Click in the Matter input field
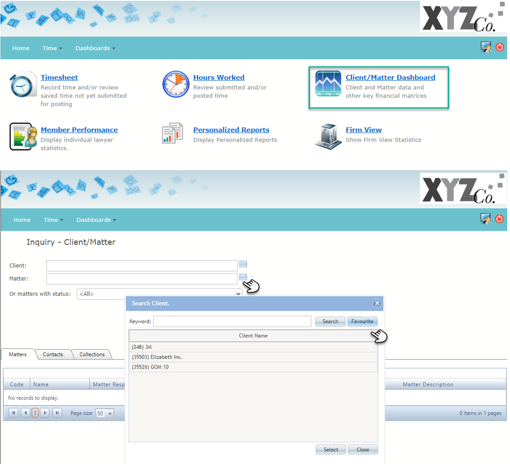The width and height of the screenshot is (510, 464). point(142,279)
